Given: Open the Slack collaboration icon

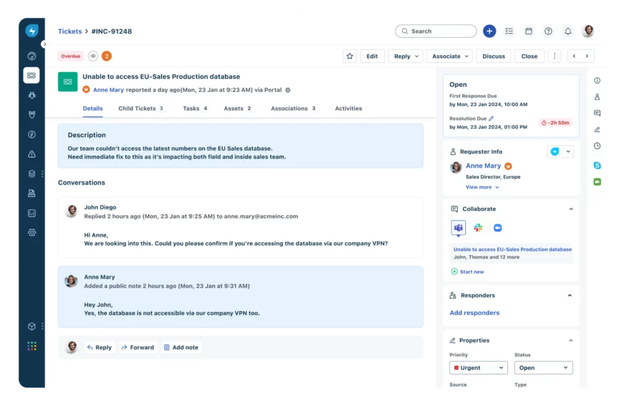Looking at the screenshot, I should click(x=478, y=228).
